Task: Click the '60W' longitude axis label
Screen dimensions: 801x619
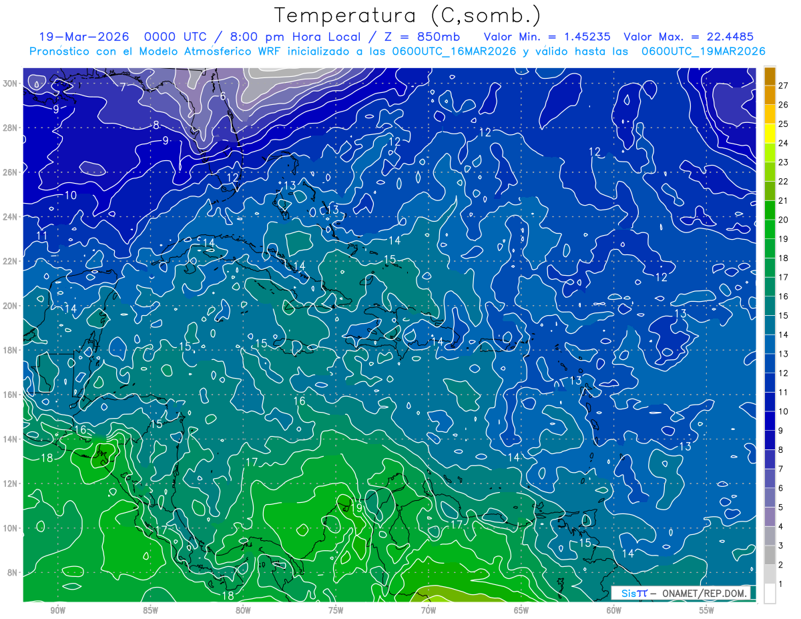Action: (614, 611)
